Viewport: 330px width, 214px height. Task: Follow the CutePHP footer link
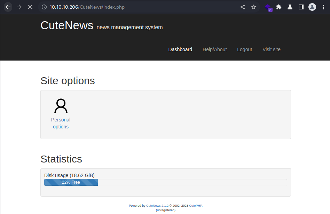click(x=195, y=206)
